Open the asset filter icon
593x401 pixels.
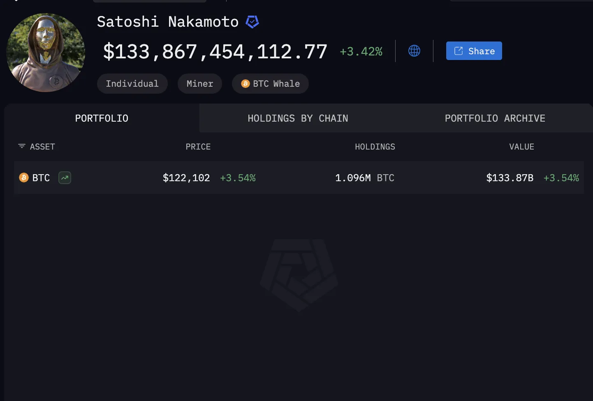[21, 146]
